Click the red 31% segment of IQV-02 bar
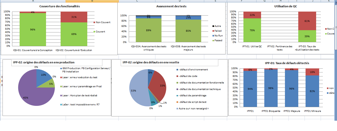This screenshot has height=131, width=337. (74, 17)
